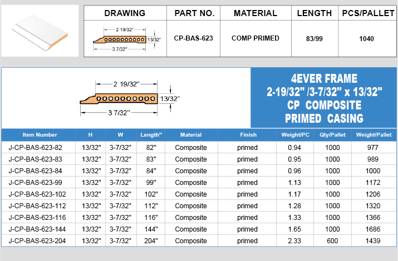398x261 pixels.
Task: Click the 144" length cell
Action: 151,229
